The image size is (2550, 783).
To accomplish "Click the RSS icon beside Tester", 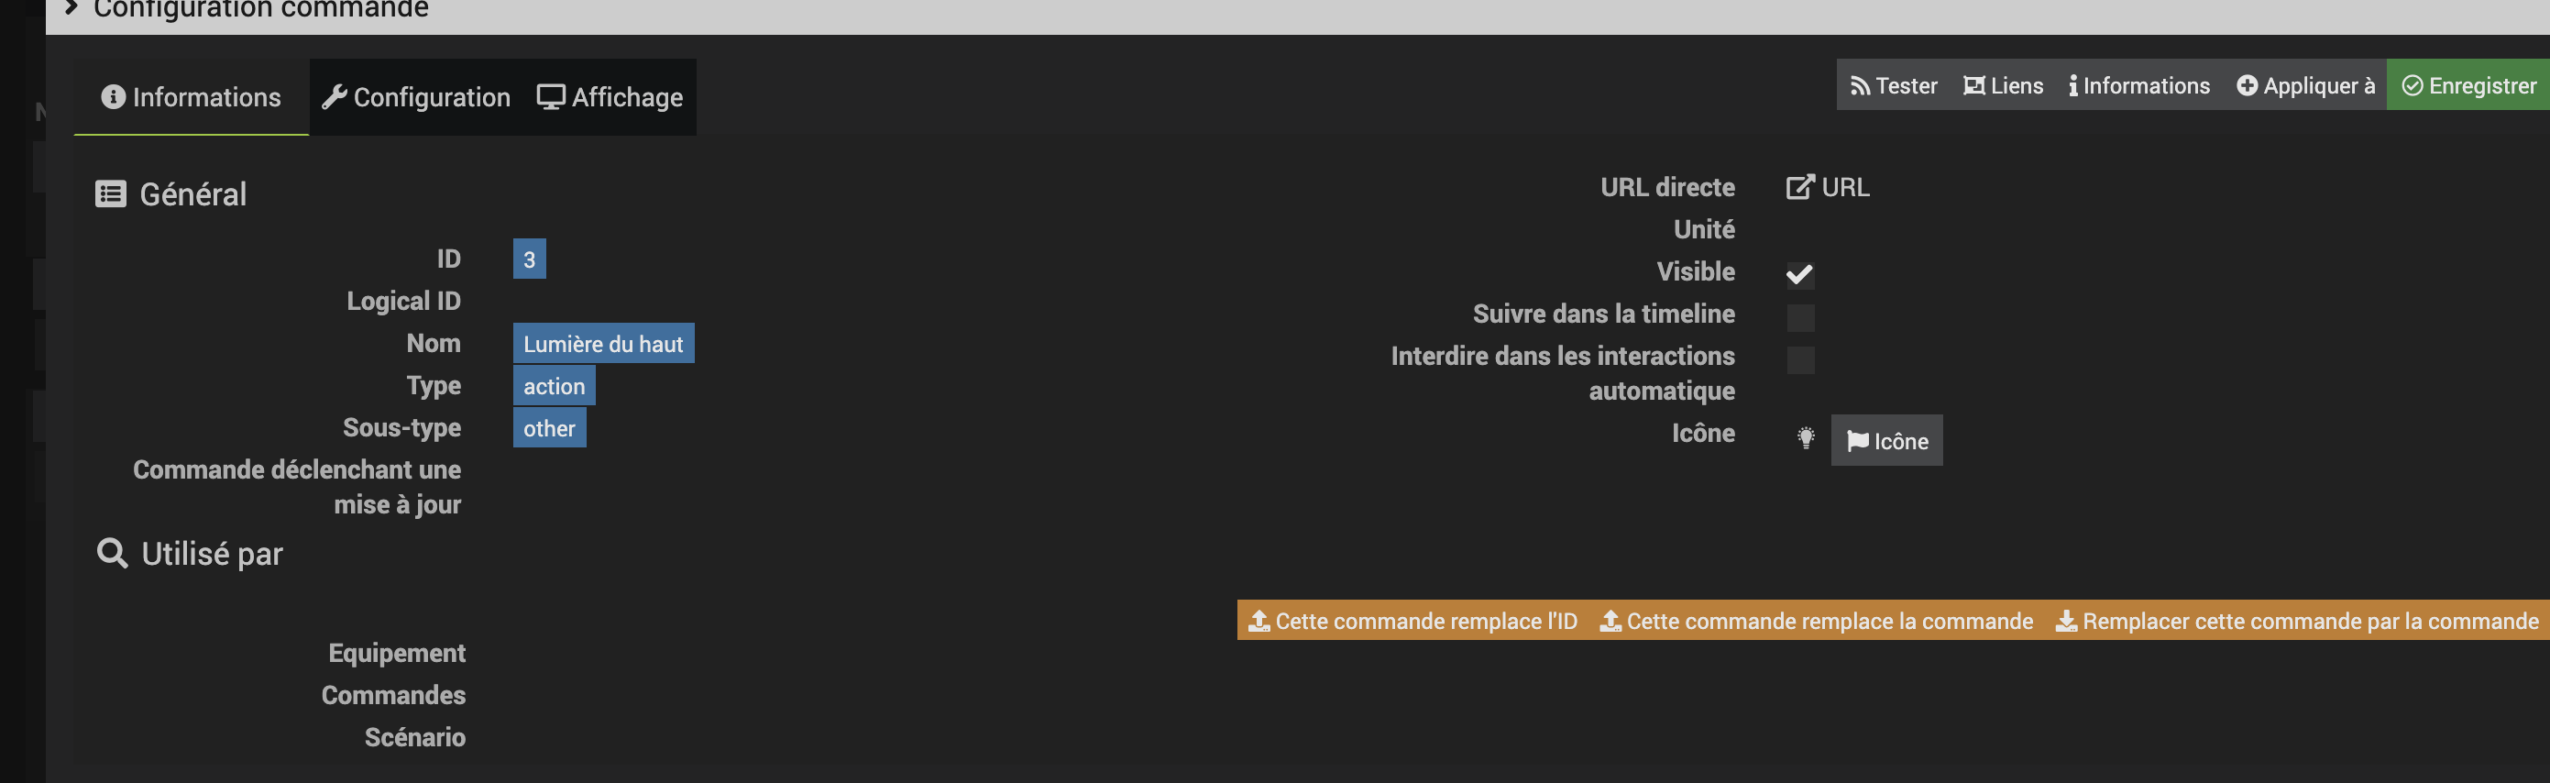I will coord(1860,86).
